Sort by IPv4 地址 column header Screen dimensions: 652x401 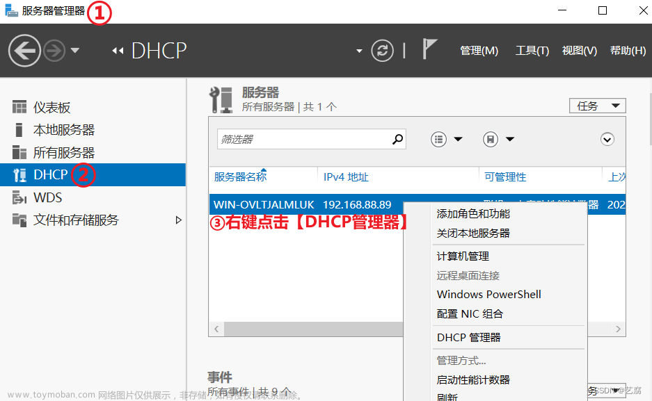(x=346, y=177)
